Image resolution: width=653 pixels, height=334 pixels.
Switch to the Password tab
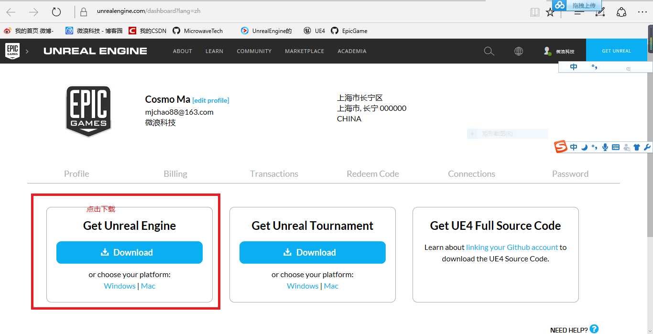pyautogui.click(x=570, y=174)
